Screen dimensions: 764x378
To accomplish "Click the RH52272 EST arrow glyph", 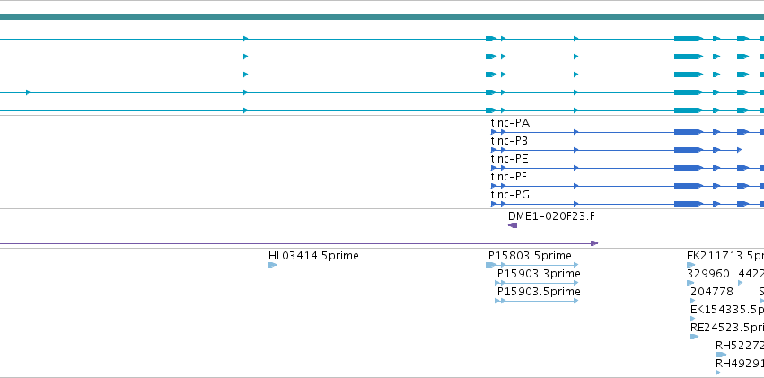I will pyautogui.click(x=721, y=356).
